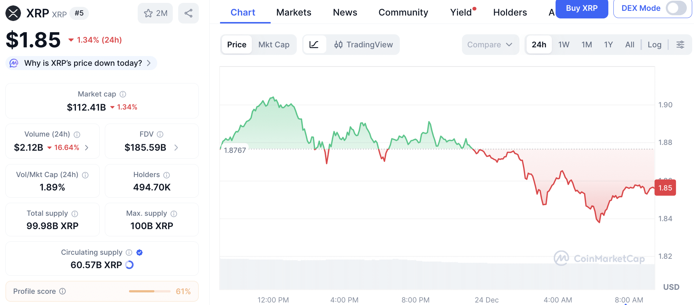Open Market cap info icon

pyautogui.click(x=123, y=94)
